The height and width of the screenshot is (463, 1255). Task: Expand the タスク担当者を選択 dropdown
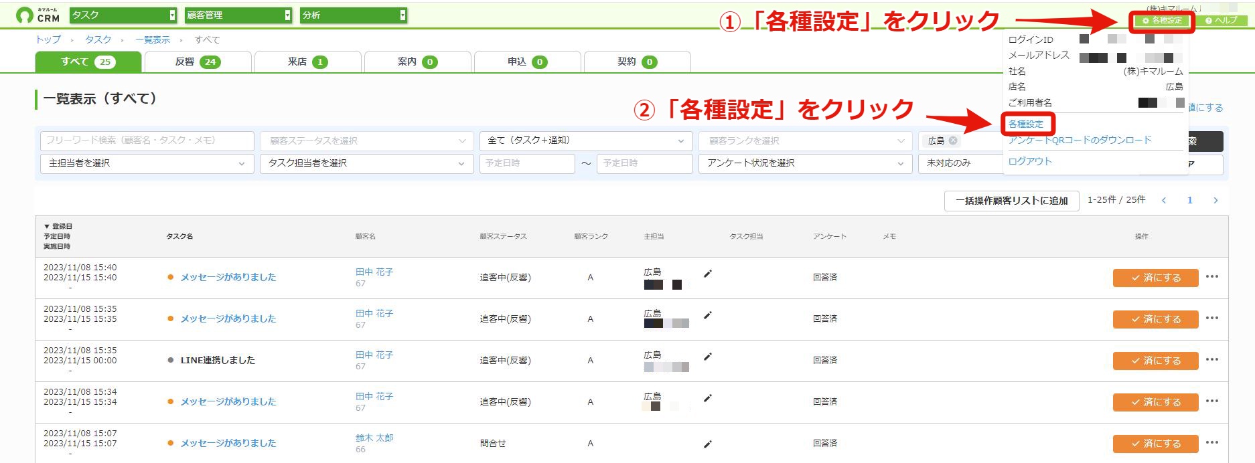367,163
